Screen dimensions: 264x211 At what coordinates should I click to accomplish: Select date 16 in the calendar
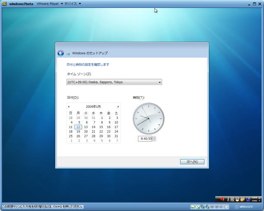[109, 127]
